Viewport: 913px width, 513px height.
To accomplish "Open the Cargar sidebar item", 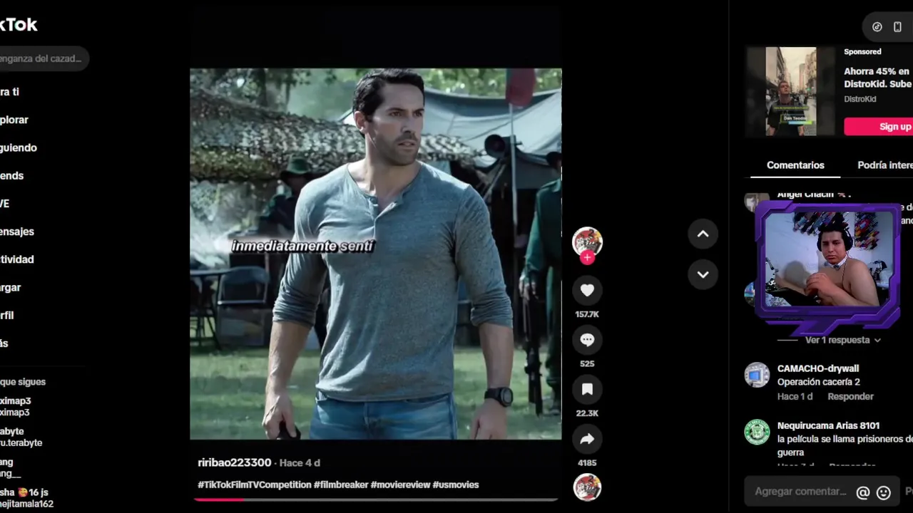I will [x=11, y=287].
